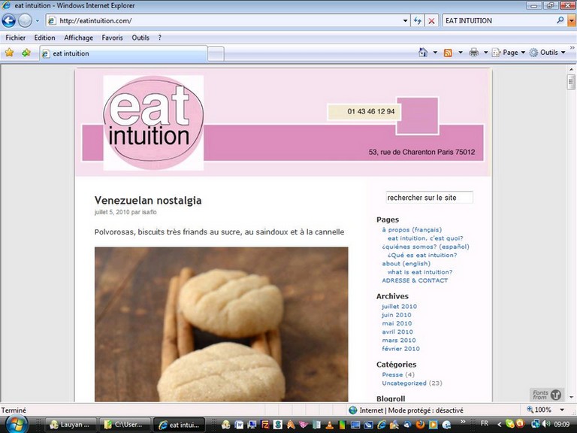Click the red Stop loading X icon

click(431, 21)
